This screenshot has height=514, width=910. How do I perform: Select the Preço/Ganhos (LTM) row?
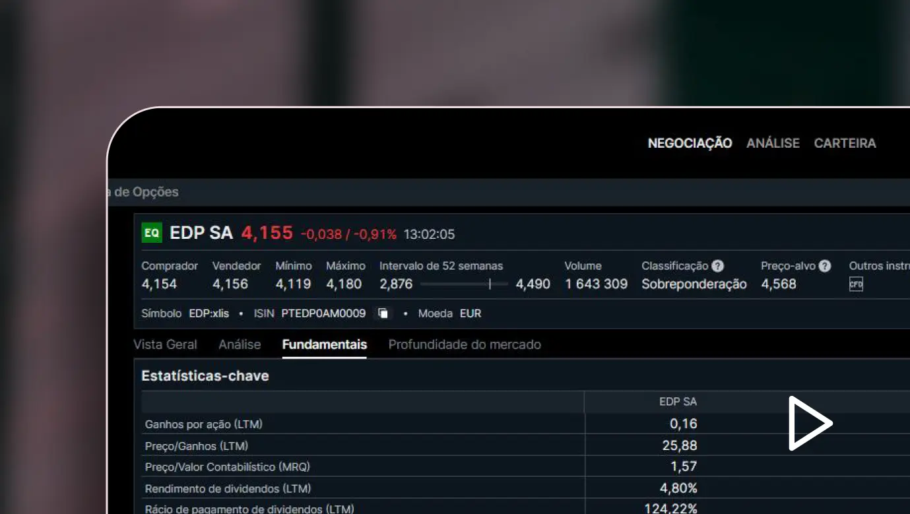click(x=525, y=445)
